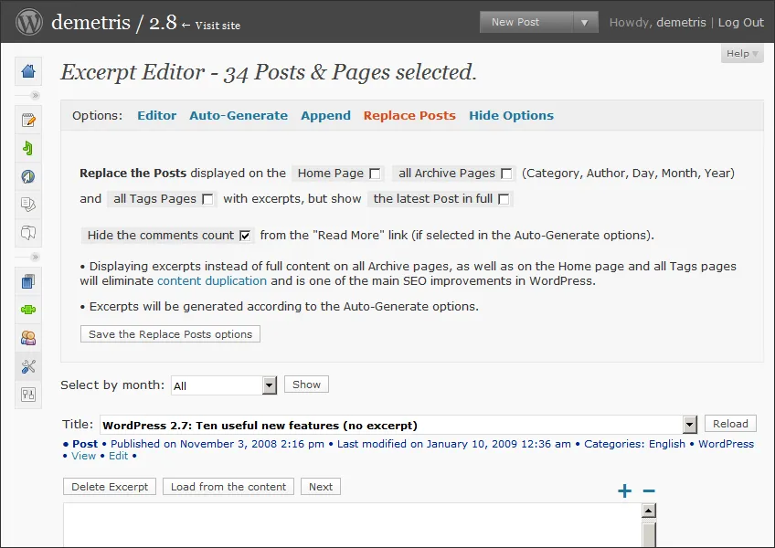
Task: Open the Tools wrench icon
Action: point(28,366)
